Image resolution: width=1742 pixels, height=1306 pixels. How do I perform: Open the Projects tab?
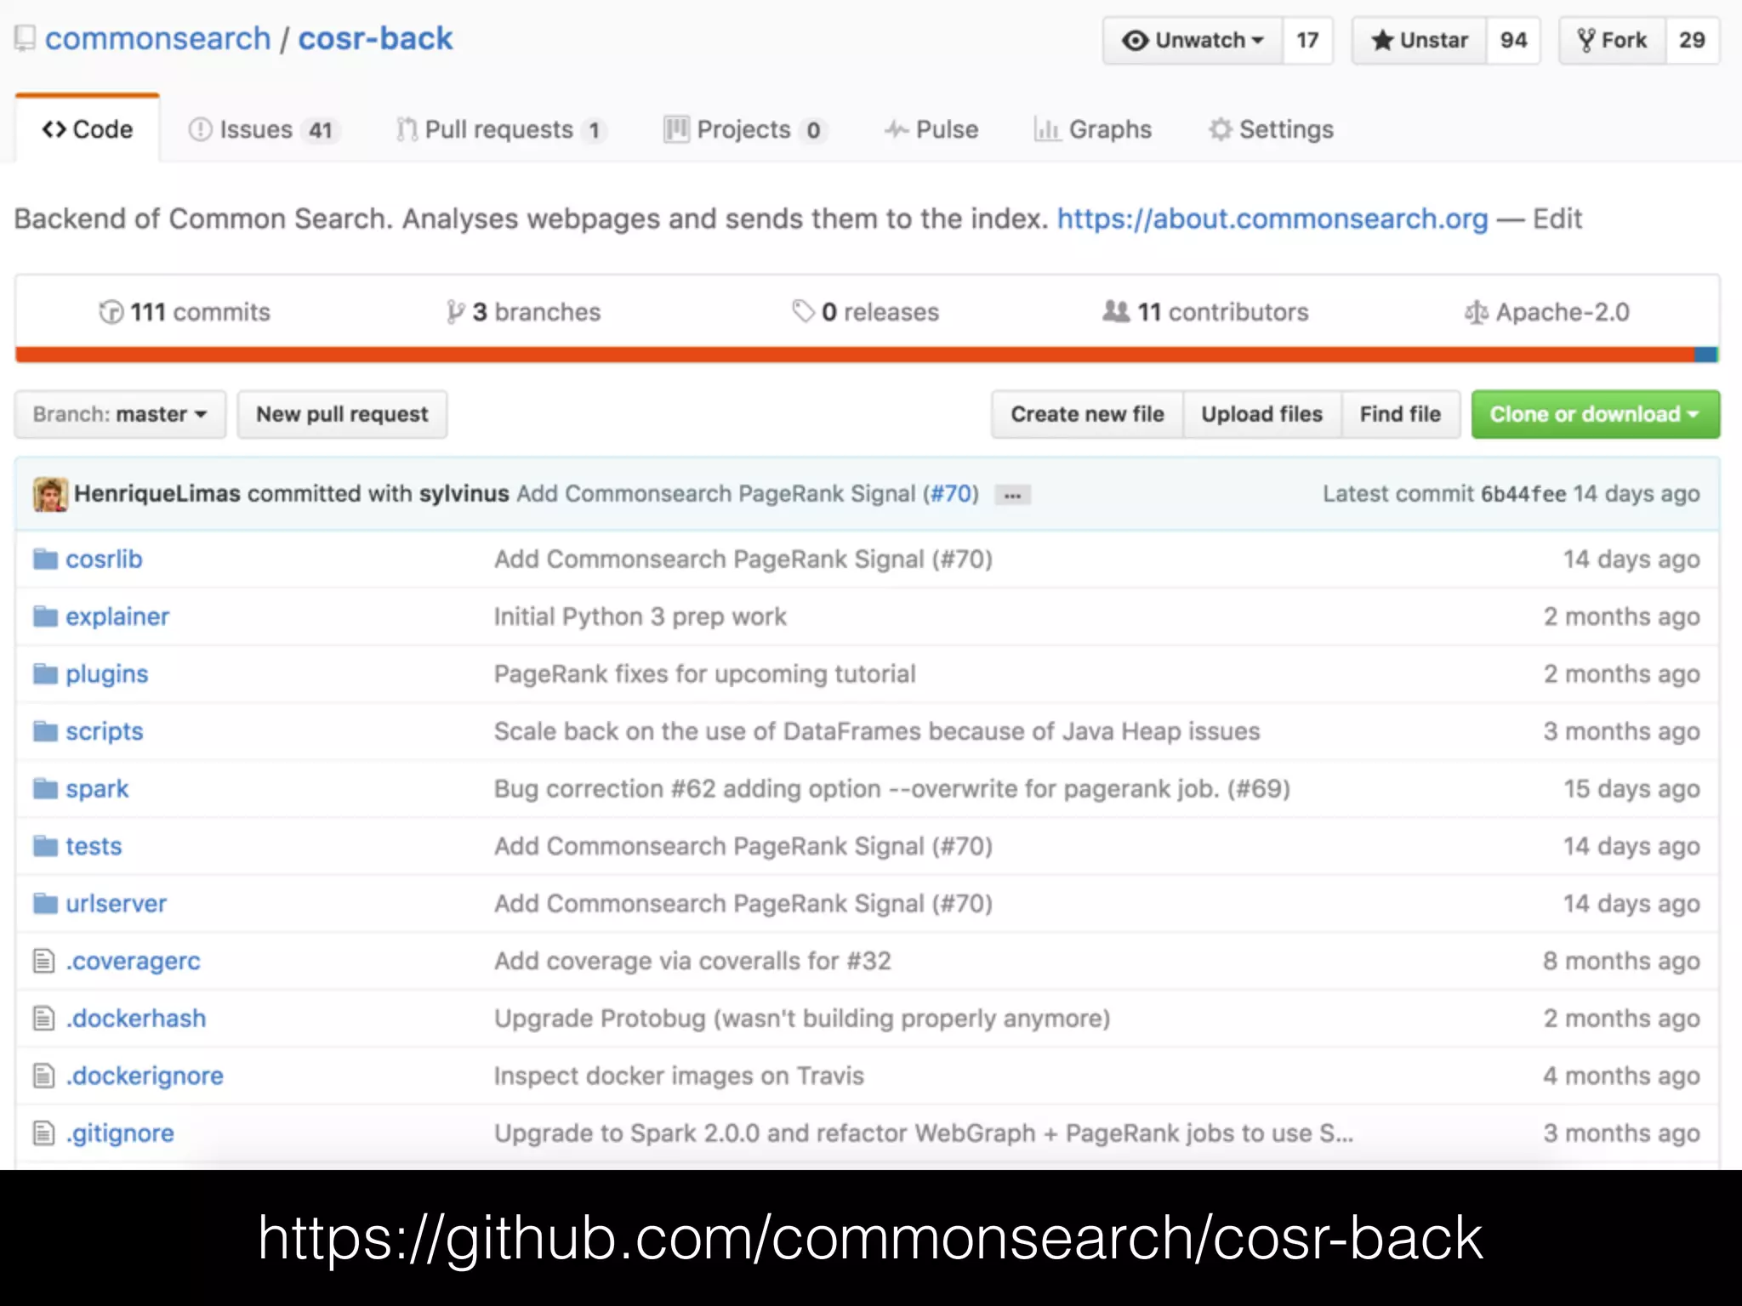(x=745, y=129)
